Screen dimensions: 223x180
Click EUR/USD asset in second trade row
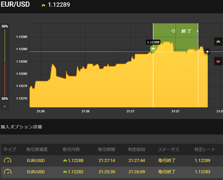tap(36, 172)
